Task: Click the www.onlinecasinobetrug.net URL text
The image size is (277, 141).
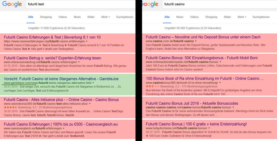Action: tap(40, 62)
